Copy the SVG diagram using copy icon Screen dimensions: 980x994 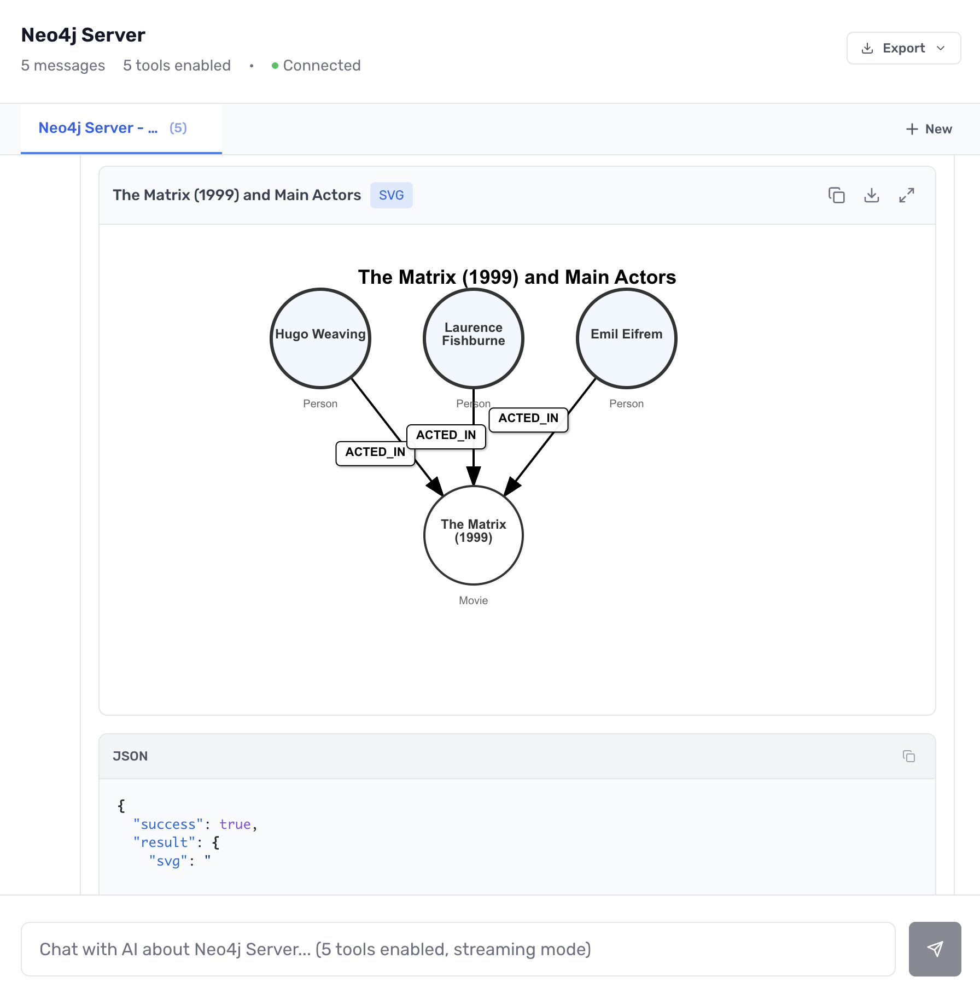pyautogui.click(x=836, y=195)
